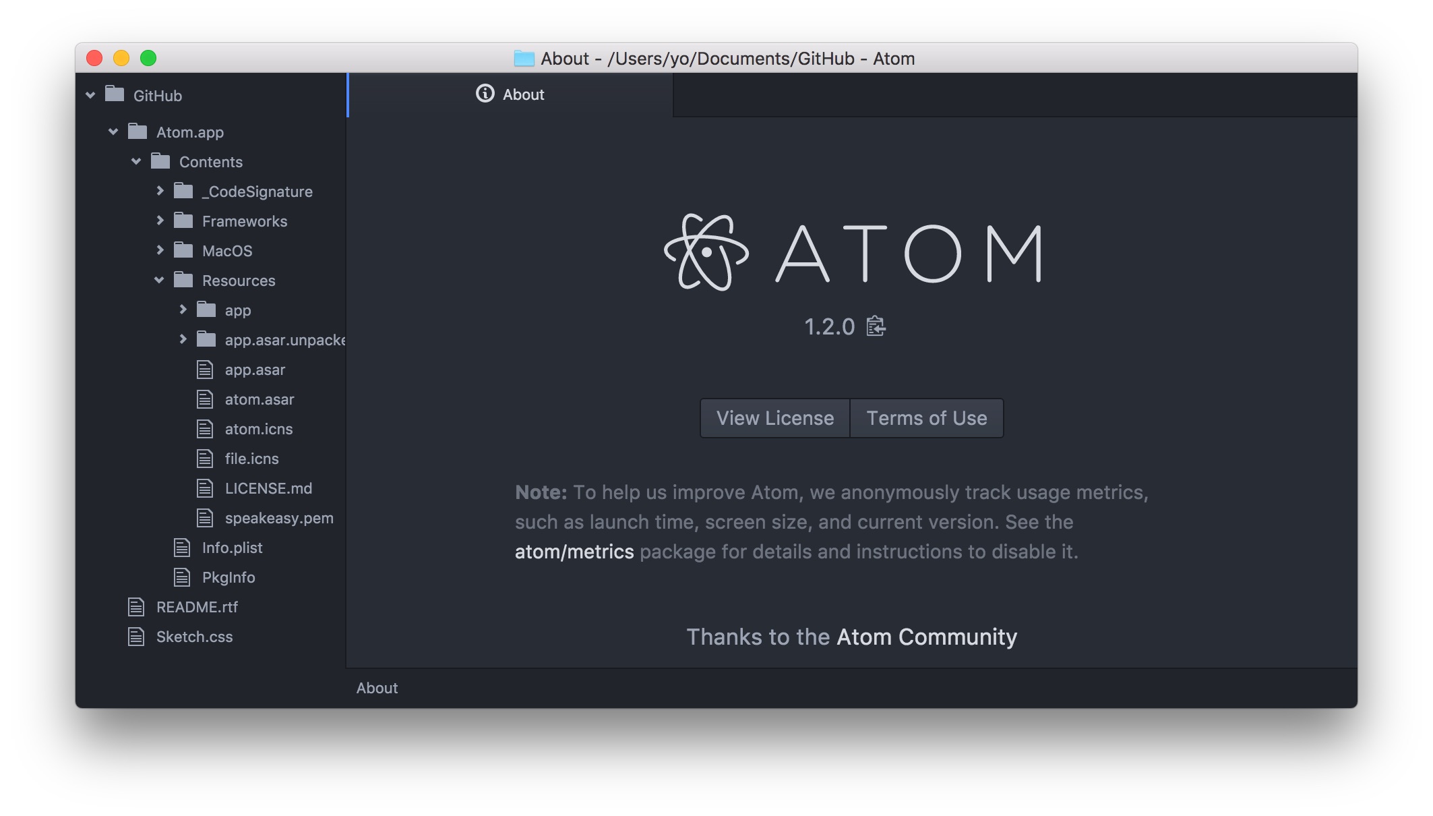Click file icon next to Info.plist
The width and height of the screenshot is (1433, 816).
click(182, 548)
